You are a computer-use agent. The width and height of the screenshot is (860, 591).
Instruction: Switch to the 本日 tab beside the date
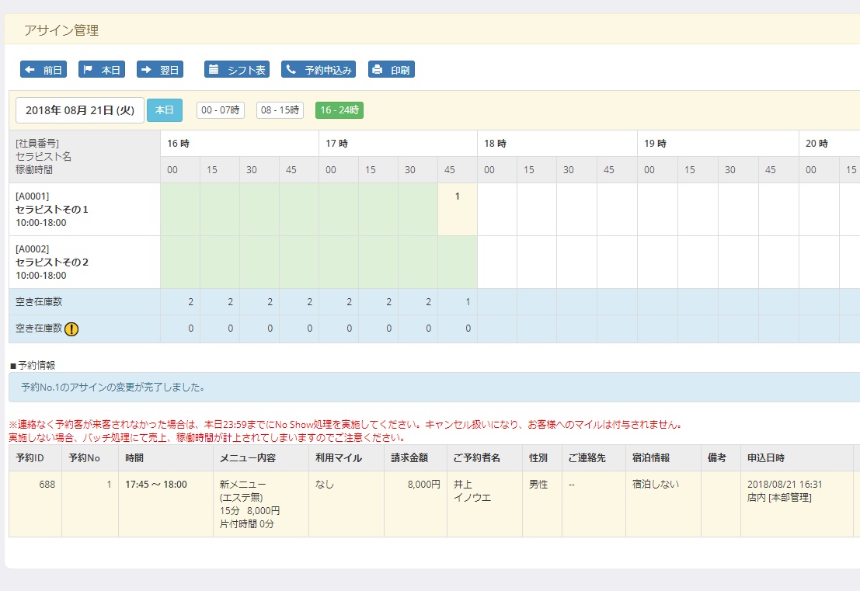pyautogui.click(x=164, y=110)
